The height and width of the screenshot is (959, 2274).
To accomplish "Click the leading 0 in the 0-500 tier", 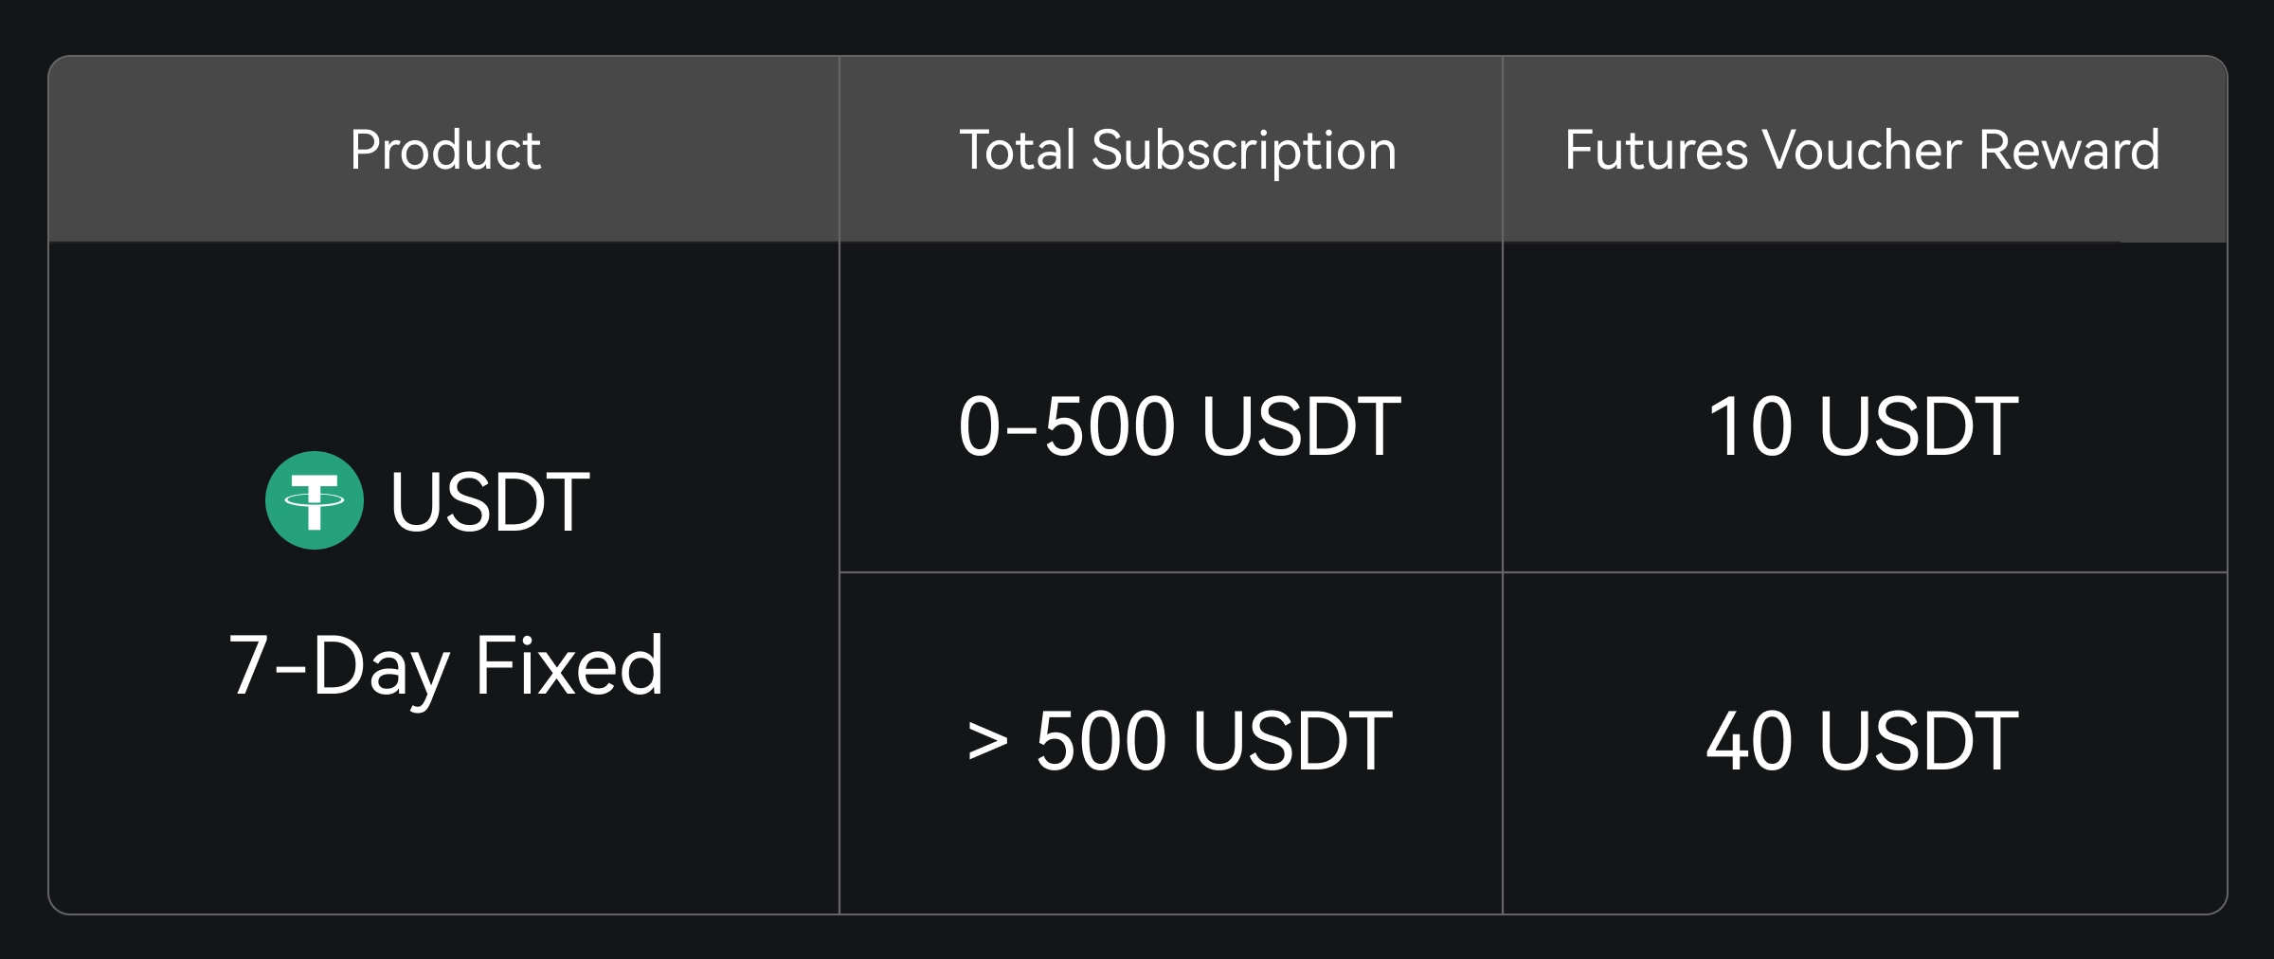I will pos(980,426).
